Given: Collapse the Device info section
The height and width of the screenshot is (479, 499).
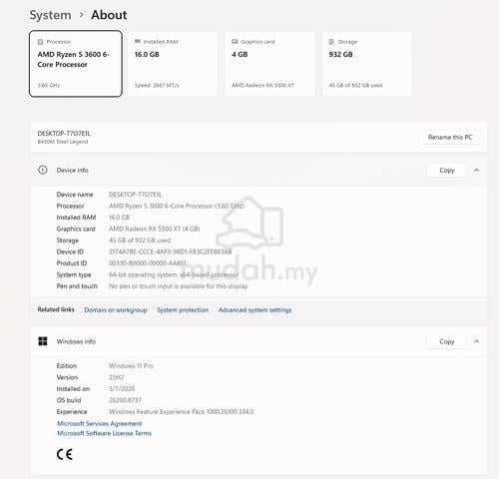Looking at the screenshot, I should click(476, 171).
